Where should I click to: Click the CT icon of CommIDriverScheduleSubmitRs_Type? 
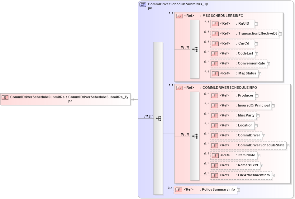(x=143, y=4)
